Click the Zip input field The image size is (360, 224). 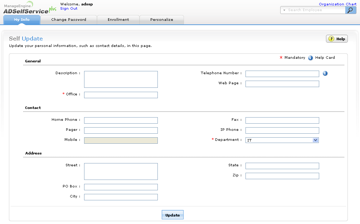point(282,176)
